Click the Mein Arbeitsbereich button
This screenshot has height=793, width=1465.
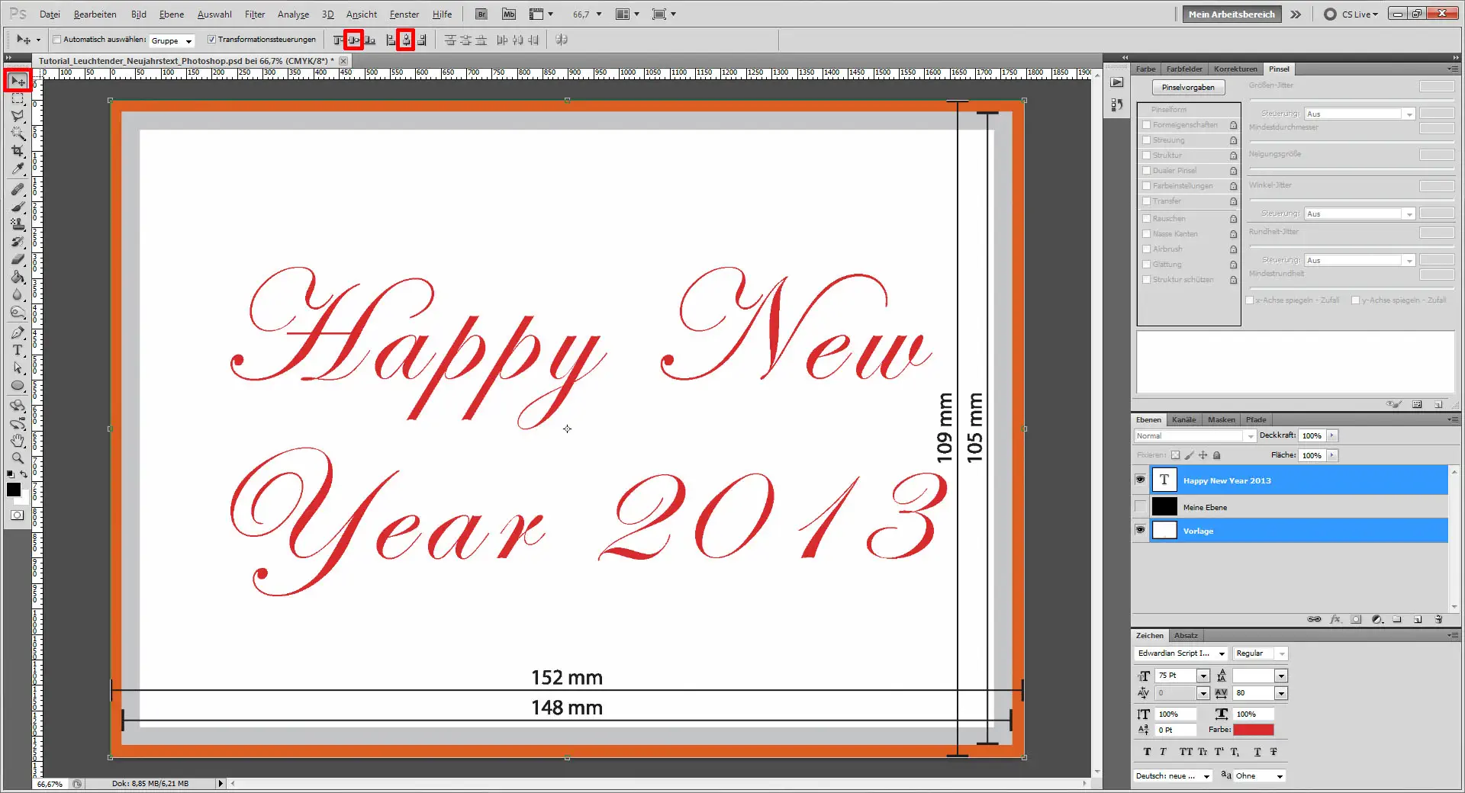click(x=1231, y=14)
